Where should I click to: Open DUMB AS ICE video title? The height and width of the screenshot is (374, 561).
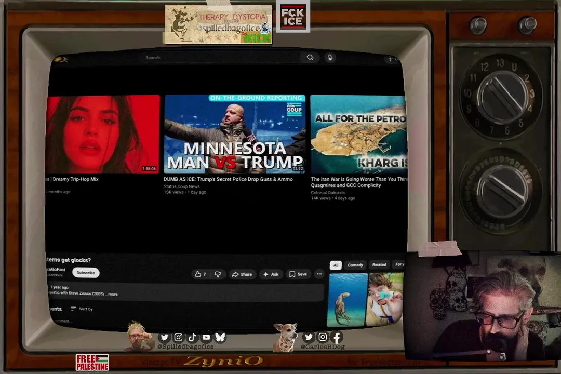tap(228, 179)
